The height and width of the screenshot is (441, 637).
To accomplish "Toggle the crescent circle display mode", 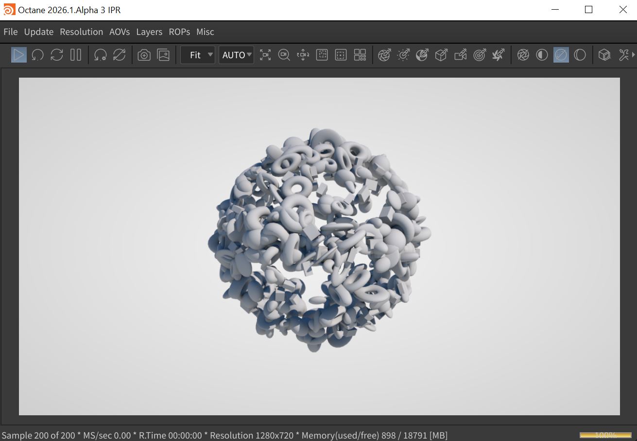I will [580, 55].
